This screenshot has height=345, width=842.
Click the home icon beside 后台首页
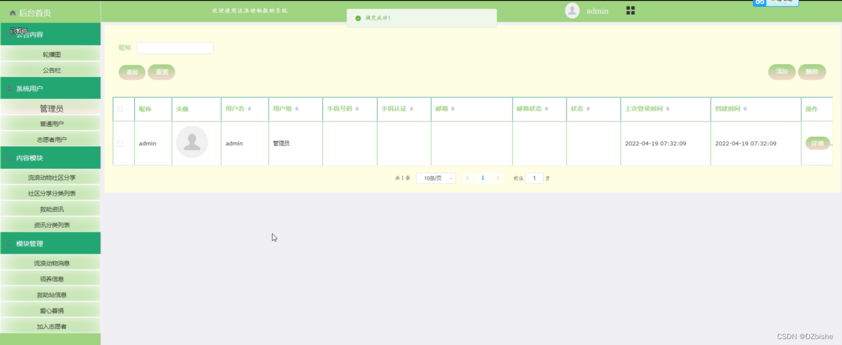(x=12, y=12)
